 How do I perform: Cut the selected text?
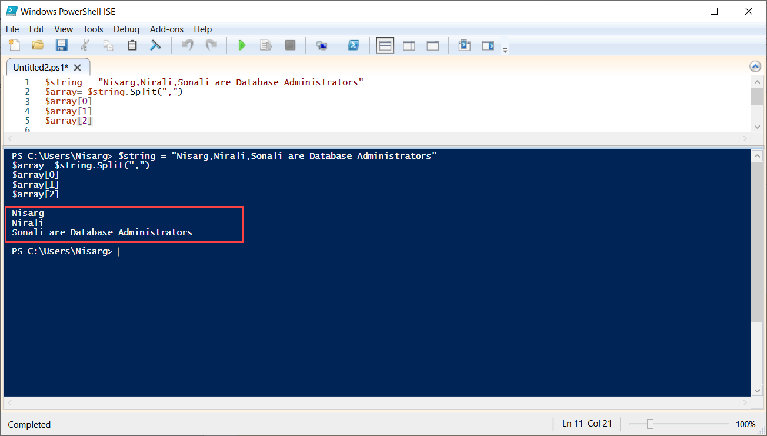pos(85,45)
